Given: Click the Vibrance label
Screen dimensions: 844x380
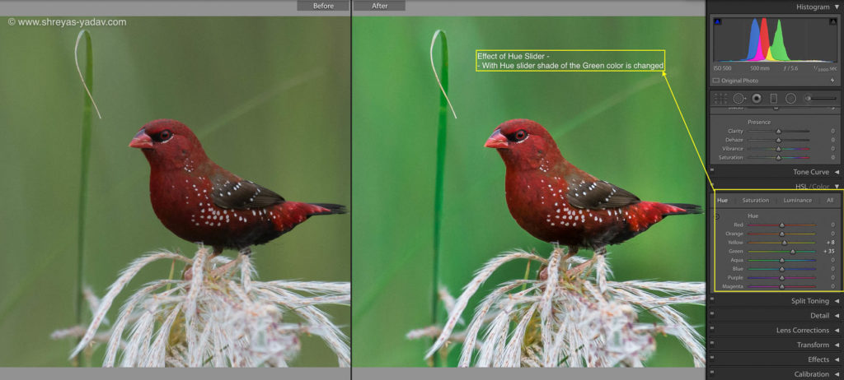Looking at the screenshot, I should (733, 149).
